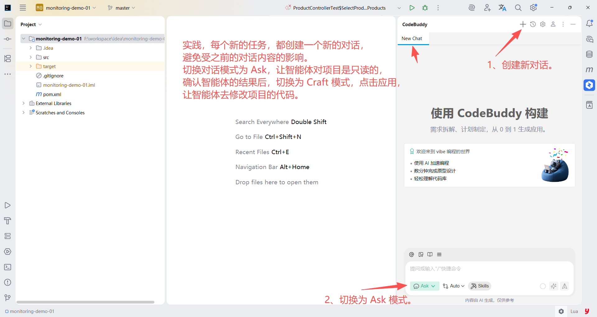Click the book icon above chat input

(430, 255)
